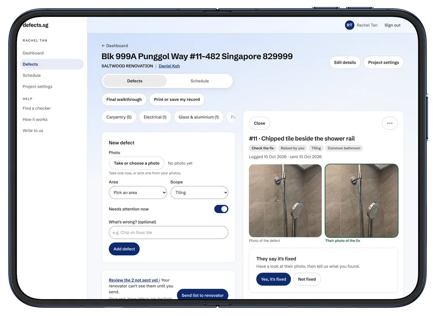Screen dimensions: 435x316
Task: Open Dashboard in the sidebar
Action: coord(33,53)
